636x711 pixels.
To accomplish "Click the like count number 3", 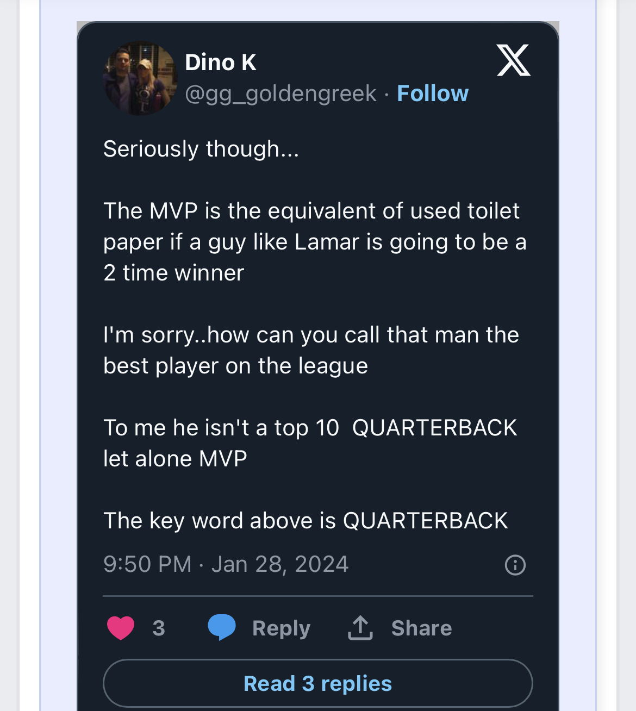I will [x=159, y=628].
